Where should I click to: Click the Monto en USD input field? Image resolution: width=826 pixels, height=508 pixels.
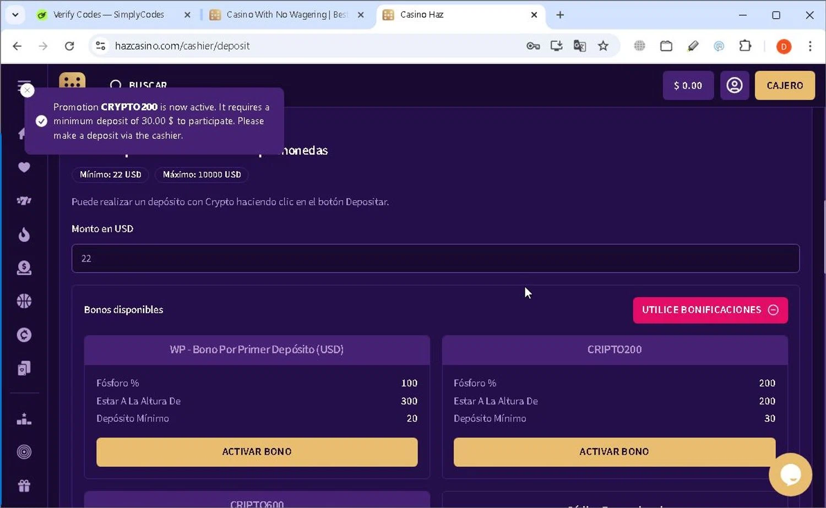click(x=436, y=258)
